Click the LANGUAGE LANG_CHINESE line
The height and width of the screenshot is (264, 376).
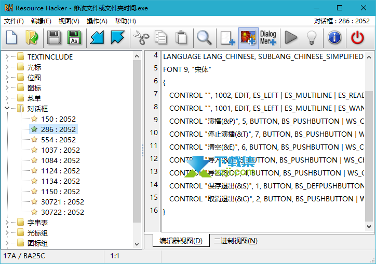[263, 56]
